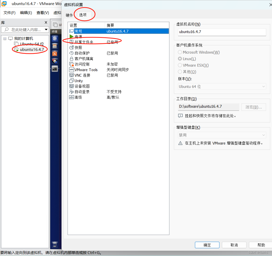Click the Shared Folders (共享文件夹) icon
Screen dimensions: 272x256
(x=71, y=42)
